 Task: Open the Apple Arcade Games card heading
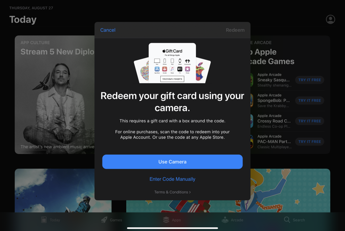tap(272, 56)
